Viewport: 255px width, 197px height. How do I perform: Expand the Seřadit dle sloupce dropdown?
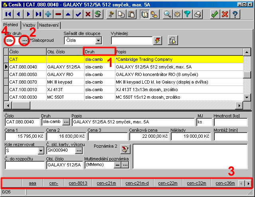point(97,40)
